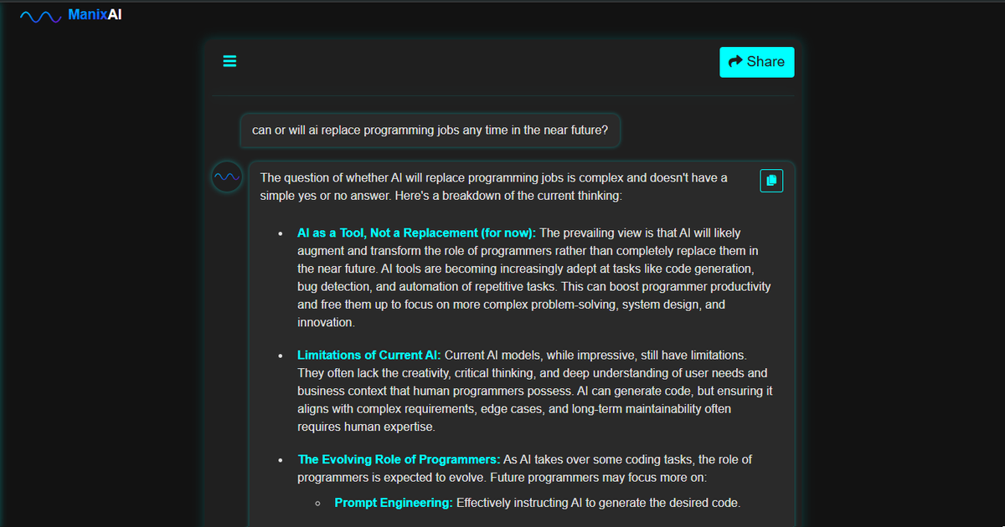1005x527 pixels.
Task: Click the 'Prompt Engineering:' sub-bullet heading
Action: pos(394,503)
